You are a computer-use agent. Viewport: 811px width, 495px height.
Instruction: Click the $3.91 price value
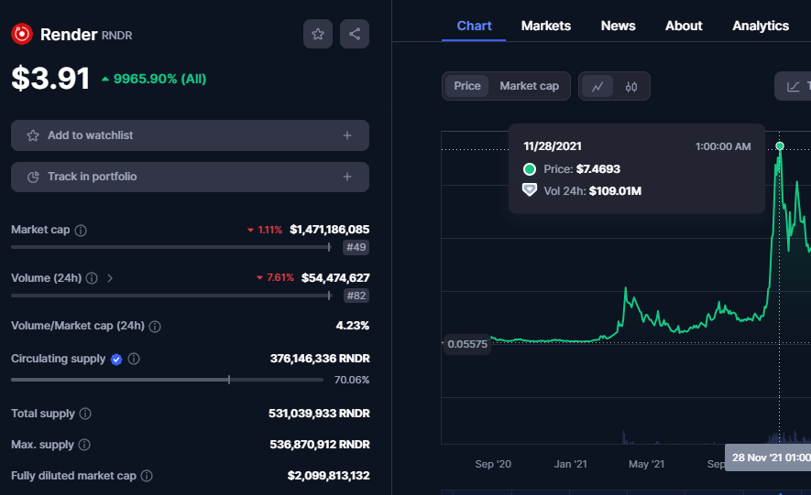pyautogui.click(x=50, y=79)
